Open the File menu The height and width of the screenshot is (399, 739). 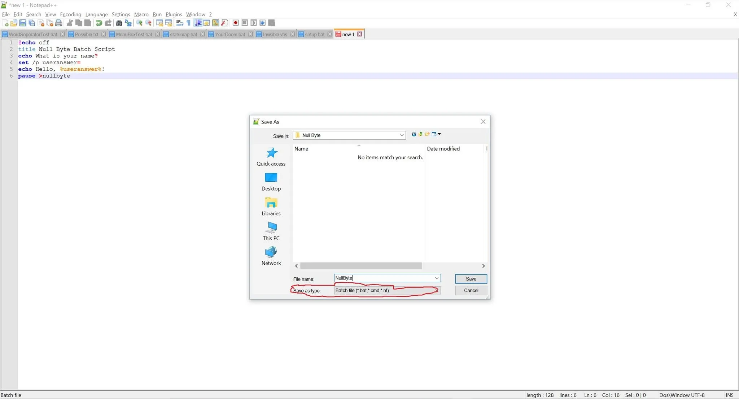(6, 14)
